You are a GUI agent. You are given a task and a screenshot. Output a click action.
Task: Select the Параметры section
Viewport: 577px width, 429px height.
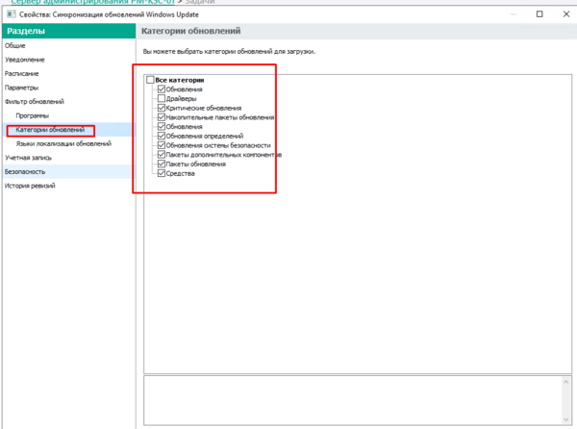[69, 88]
